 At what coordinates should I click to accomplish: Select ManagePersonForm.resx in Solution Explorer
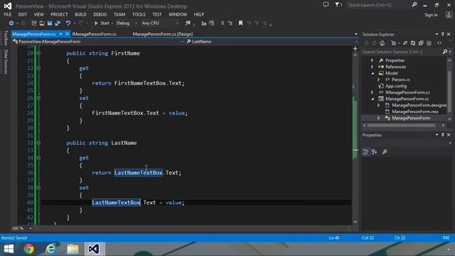415,112
